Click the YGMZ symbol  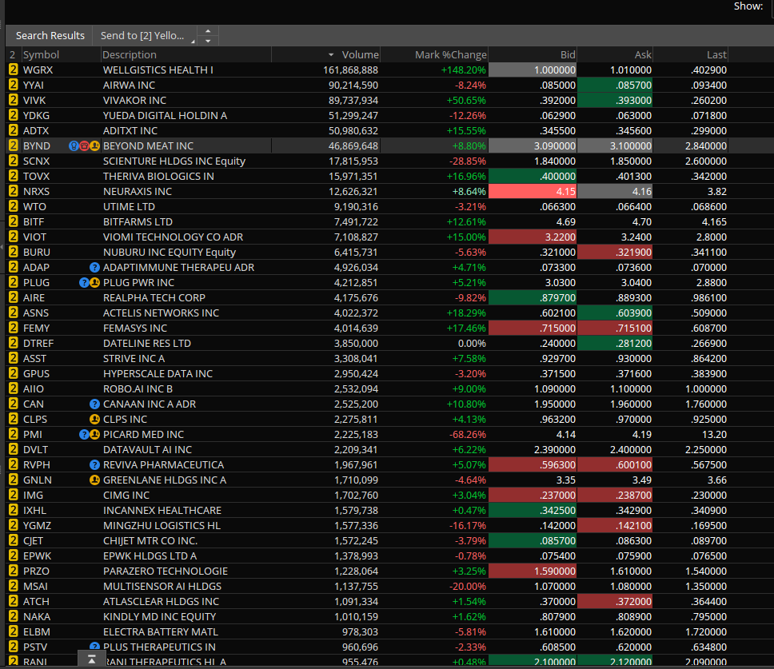click(x=37, y=525)
